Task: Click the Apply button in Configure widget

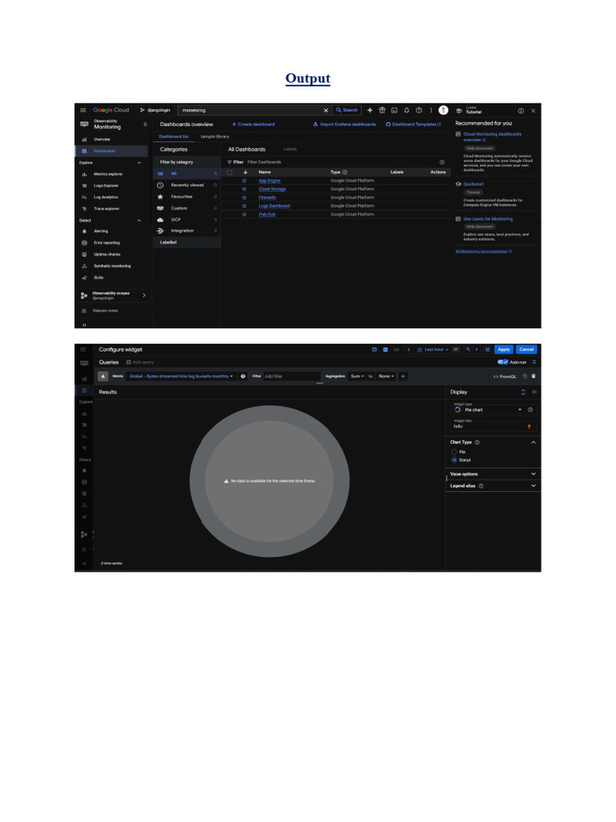Action: tap(504, 349)
